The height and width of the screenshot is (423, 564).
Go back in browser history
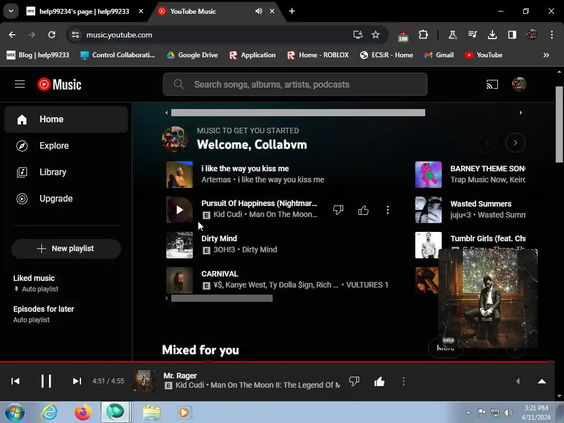pos(12,35)
